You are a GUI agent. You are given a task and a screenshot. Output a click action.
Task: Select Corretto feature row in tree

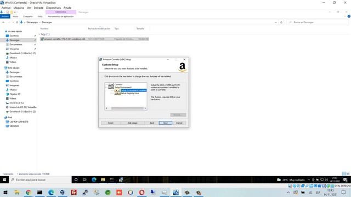pyautogui.click(x=118, y=85)
